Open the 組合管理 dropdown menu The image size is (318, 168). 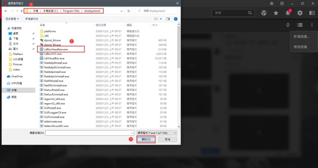click(x=12, y=19)
